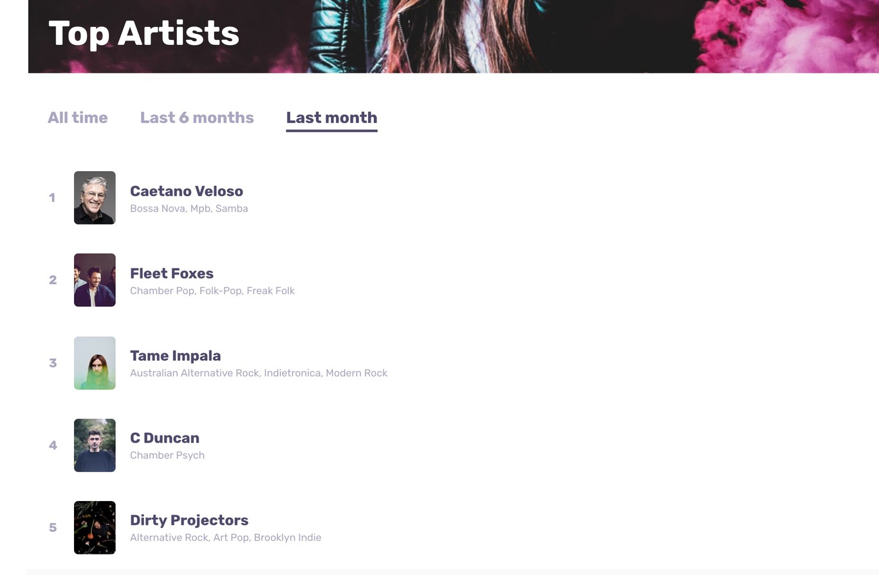Click the Top Artists page heading

click(x=143, y=33)
